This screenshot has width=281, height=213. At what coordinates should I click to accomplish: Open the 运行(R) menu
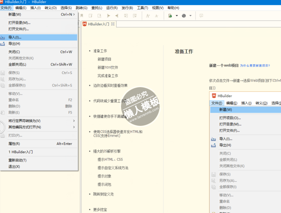(x=112, y=8)
